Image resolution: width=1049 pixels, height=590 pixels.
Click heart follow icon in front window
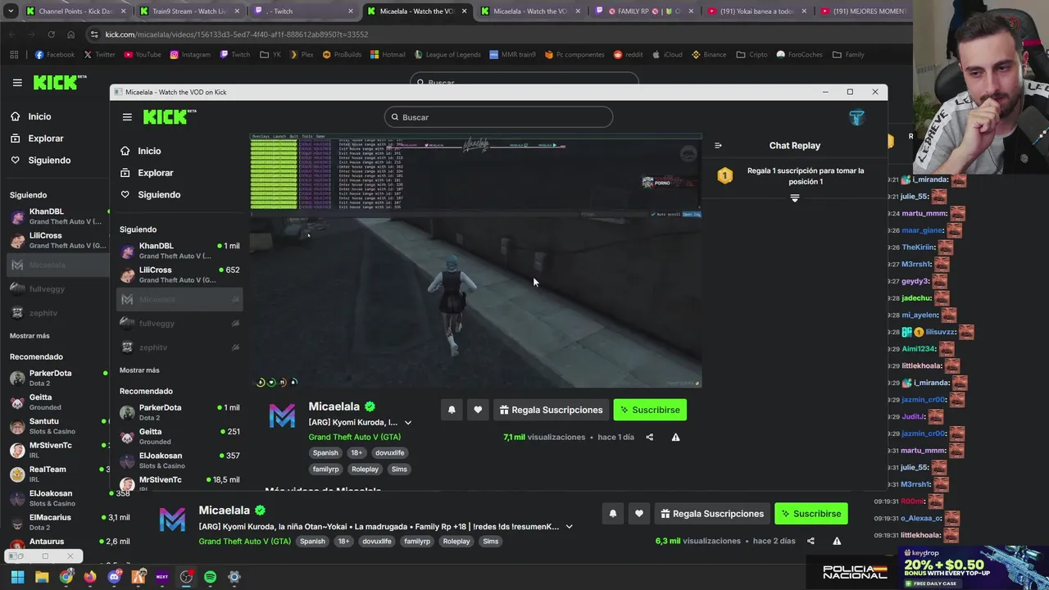pyautogui.click(x=478, y=410)
